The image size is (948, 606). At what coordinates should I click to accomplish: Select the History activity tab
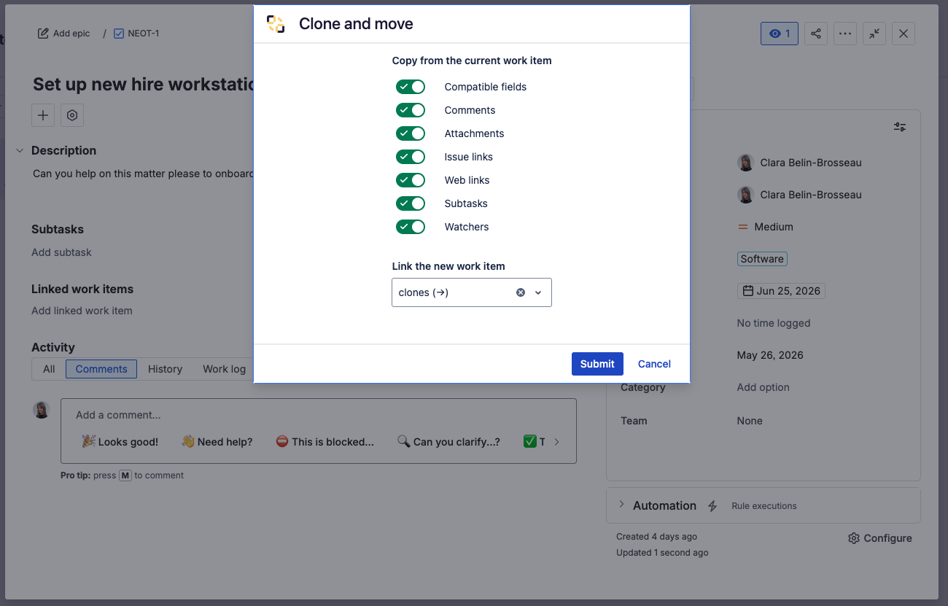click(165, 369)
